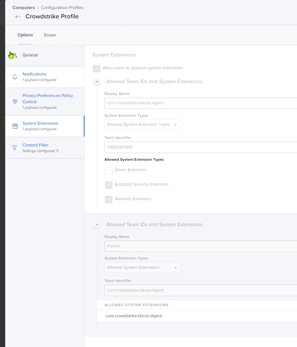Click the back arrow beside Crowdstrike Profile
This screenshot has width=297, height=347.
pos(18,17)
